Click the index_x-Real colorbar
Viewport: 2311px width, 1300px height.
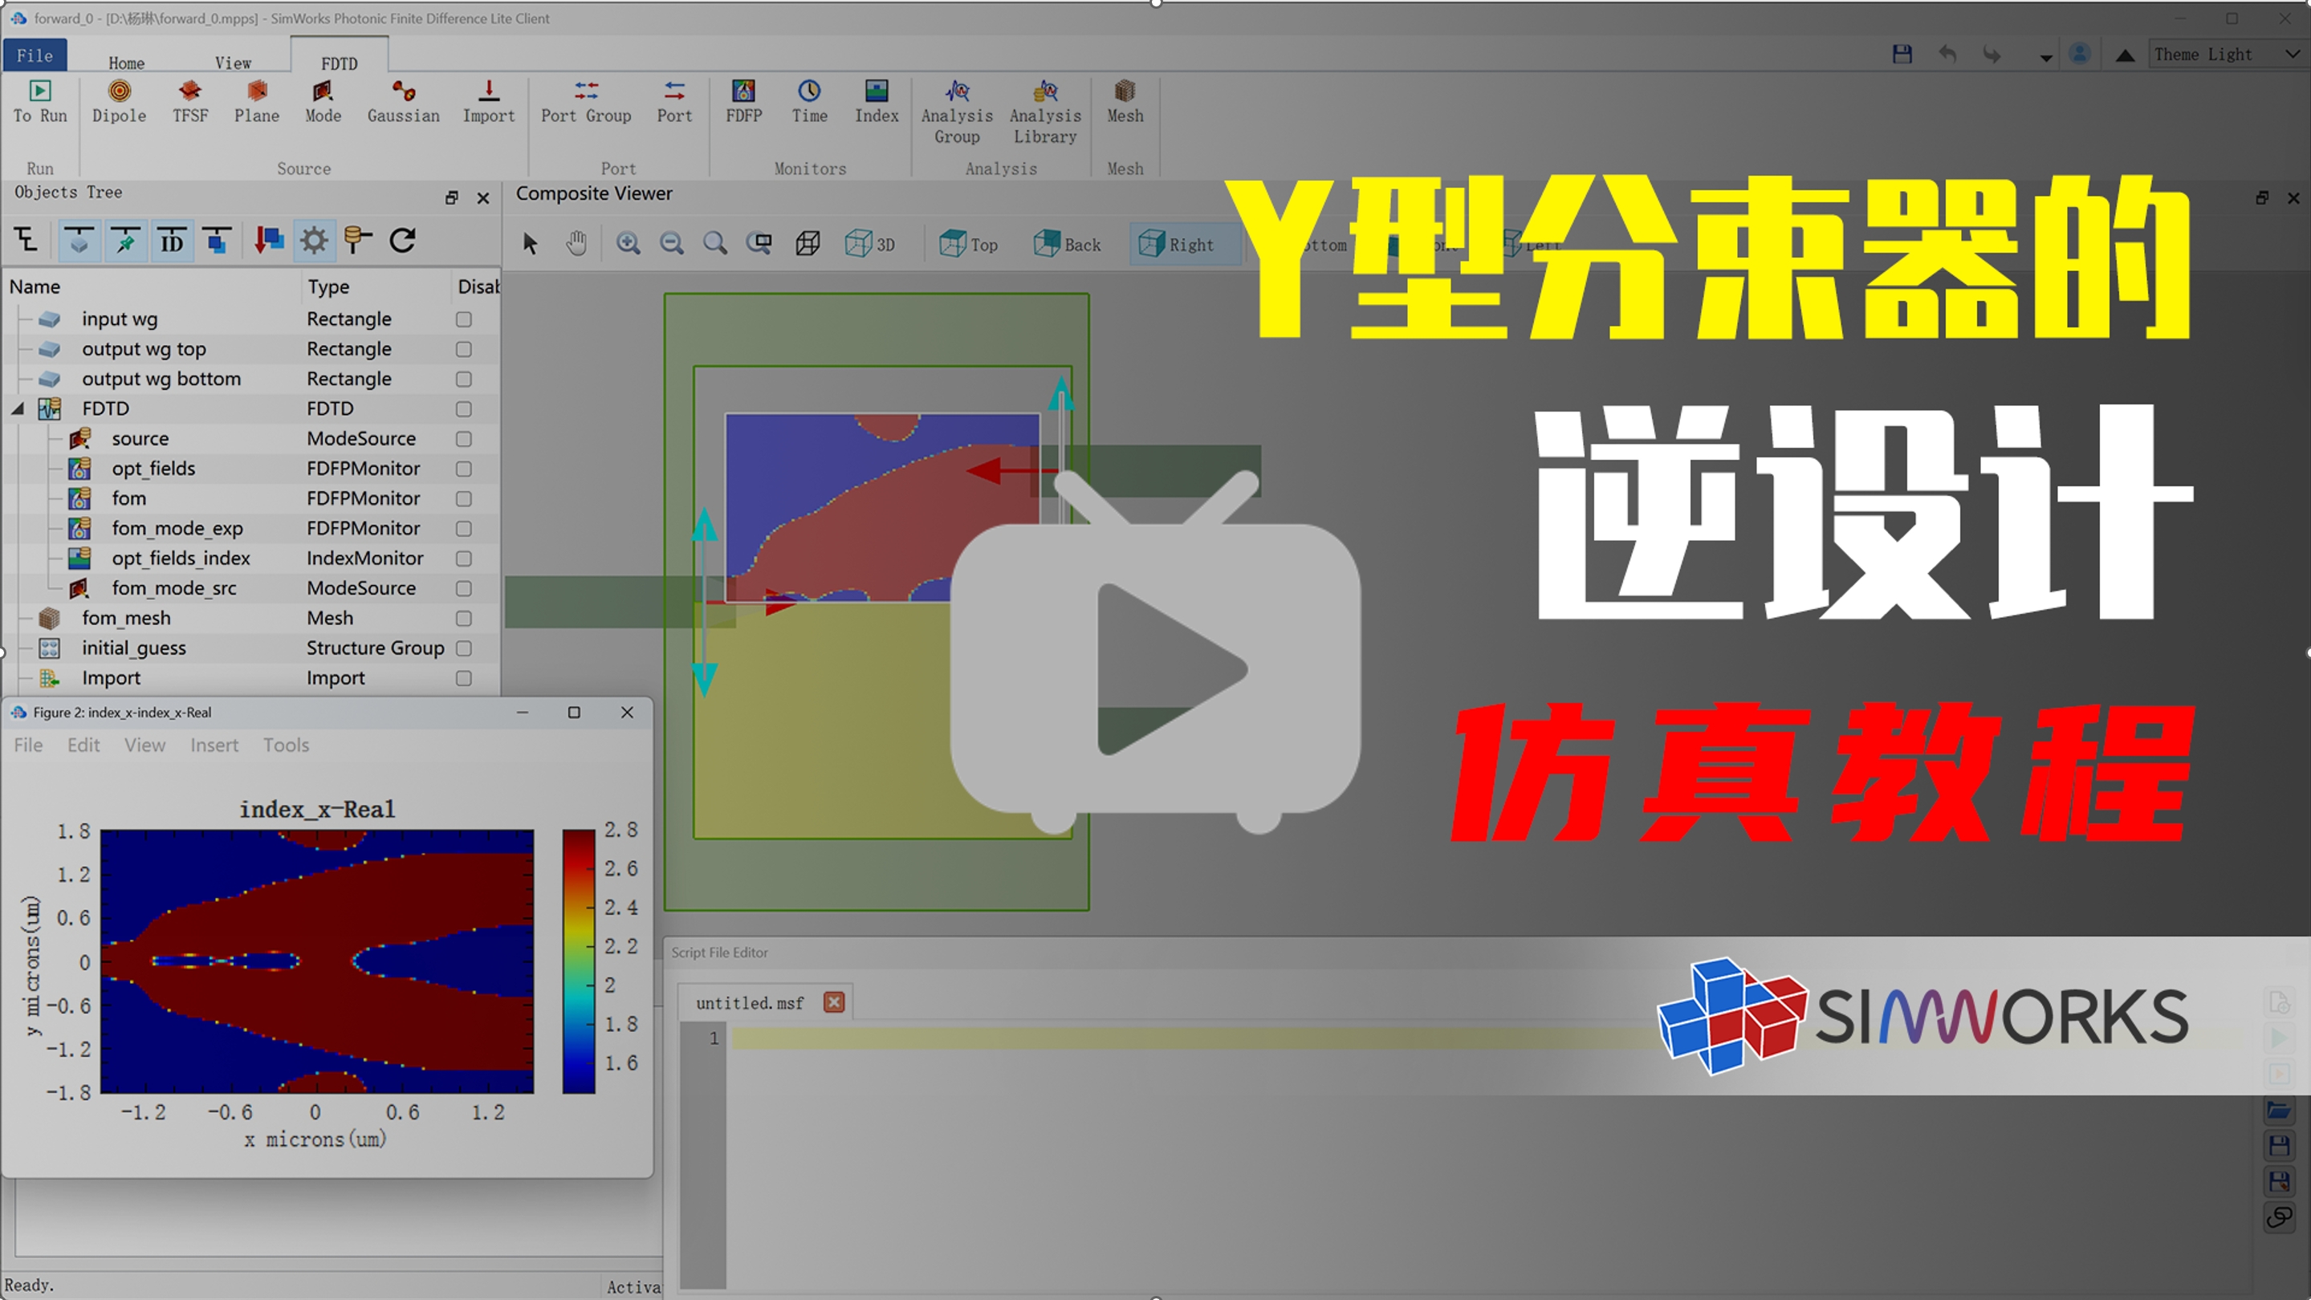[x=579, y=961]
